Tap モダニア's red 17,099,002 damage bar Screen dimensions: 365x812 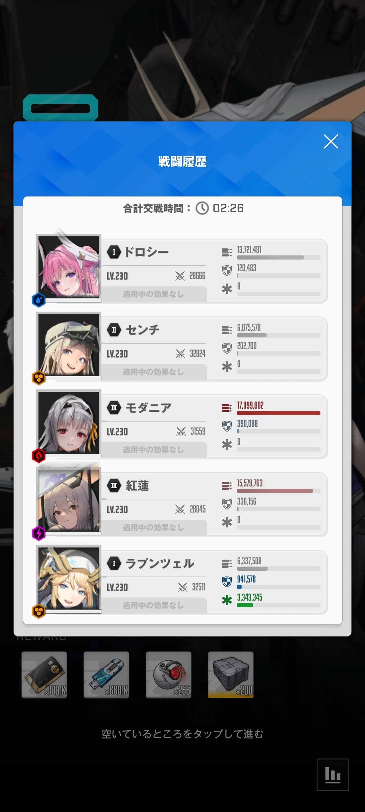(x=278, y=413)
